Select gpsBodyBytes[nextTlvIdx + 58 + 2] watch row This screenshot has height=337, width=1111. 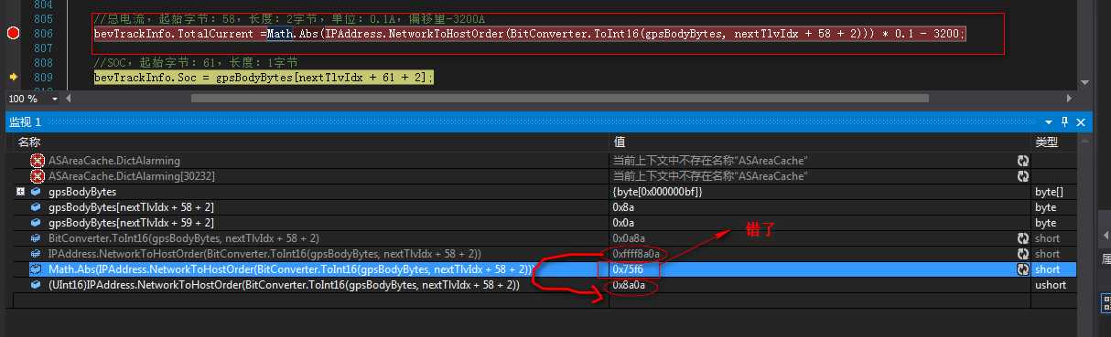point(131,207)
